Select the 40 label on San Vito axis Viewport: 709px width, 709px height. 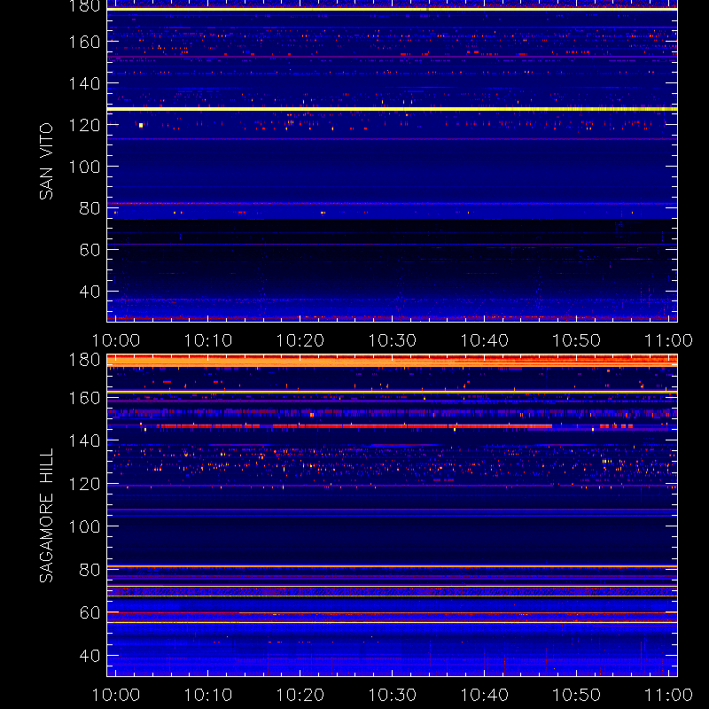click(90, 292)
